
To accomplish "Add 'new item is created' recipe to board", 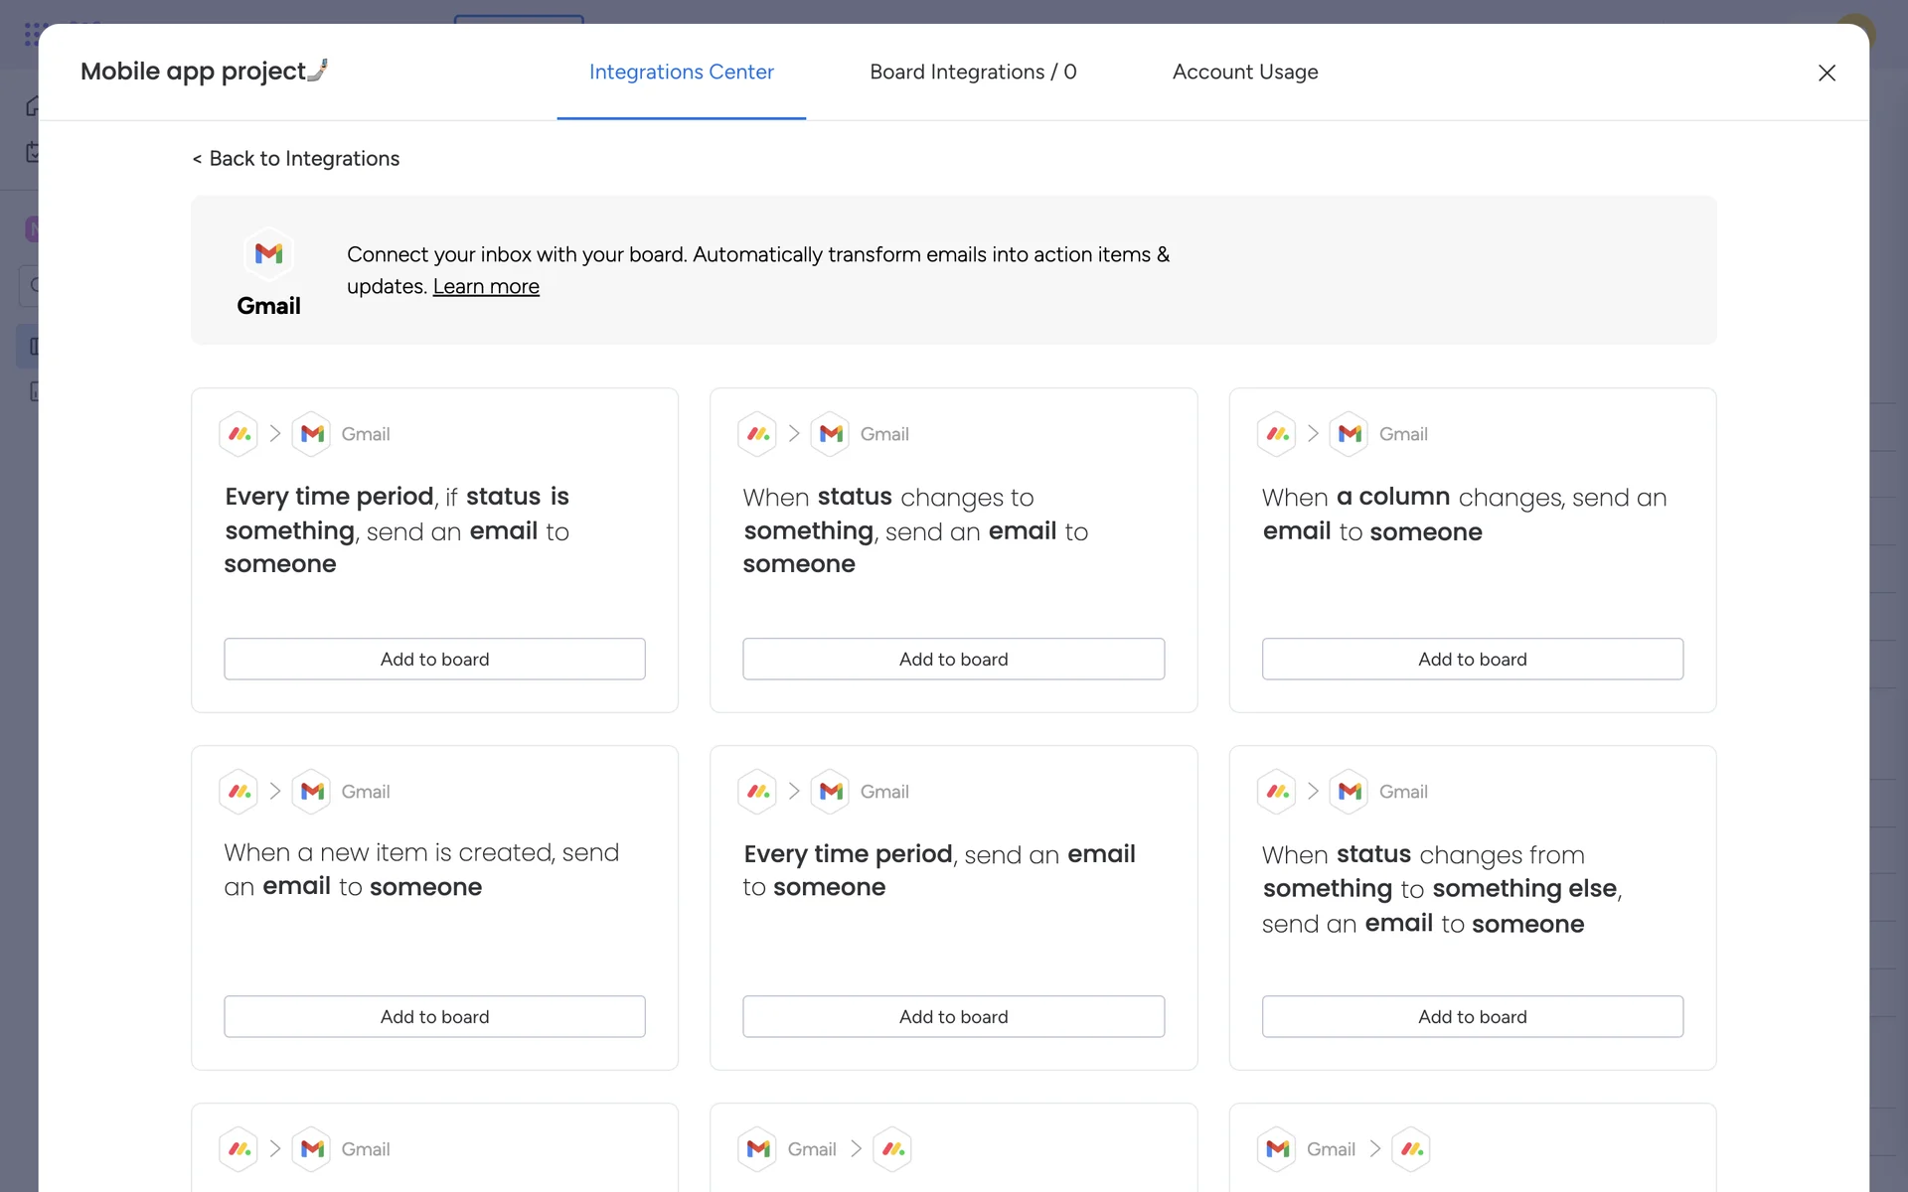I will click(434, 1016).
